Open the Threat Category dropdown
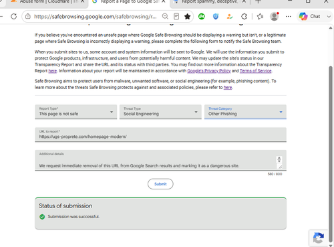The image size is (334, 247). (245, 112)
